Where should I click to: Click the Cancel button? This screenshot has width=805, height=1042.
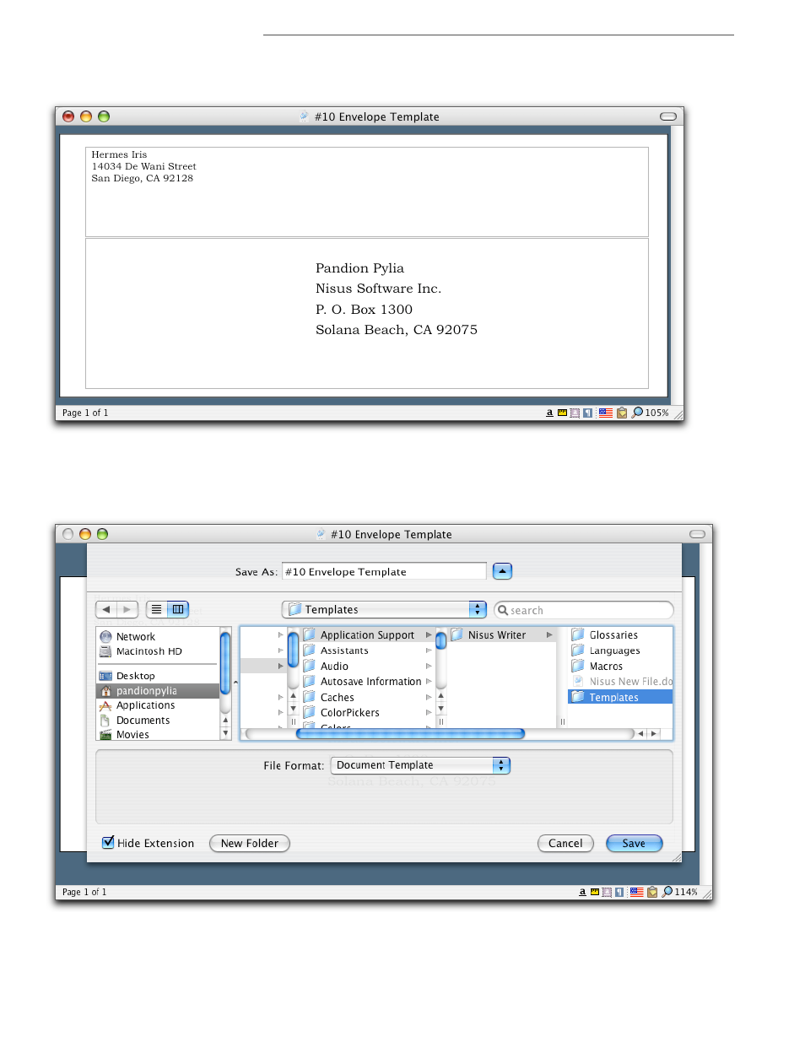coord(565,843)
